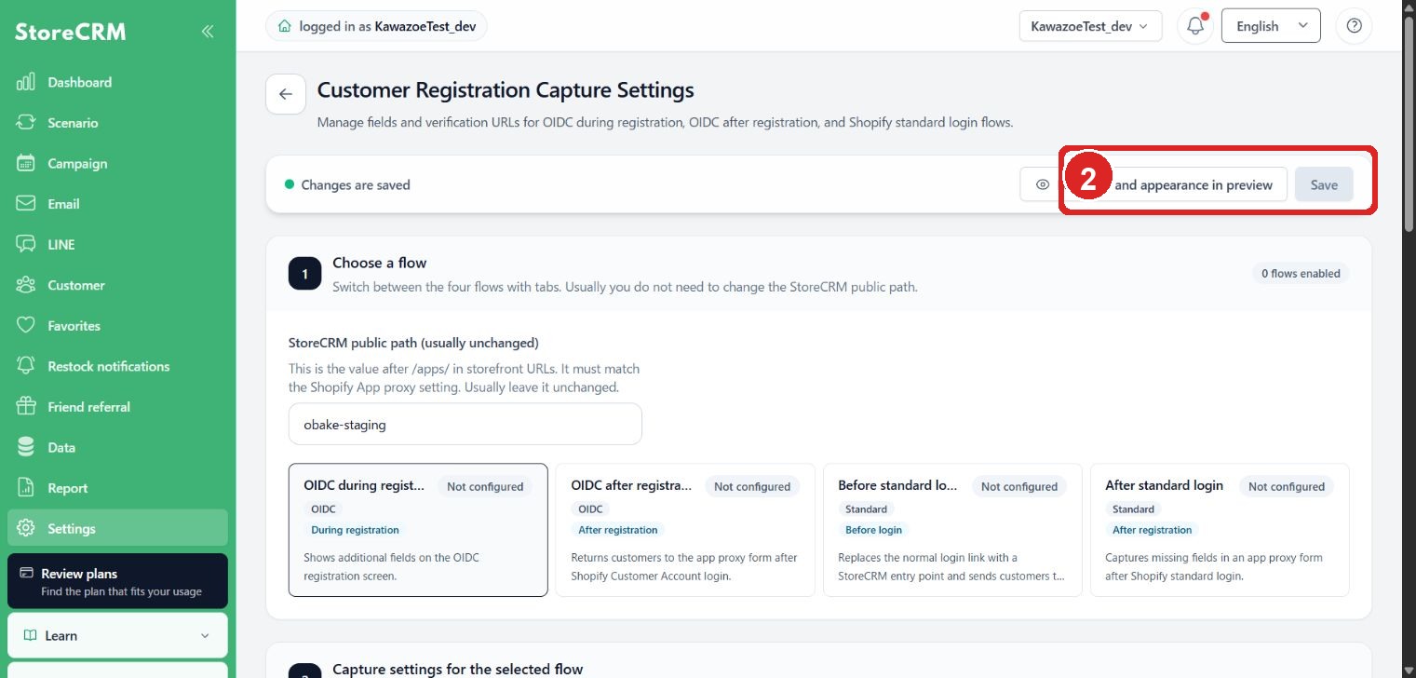
Task: Click the Save button
Action: coord(1324,184)
